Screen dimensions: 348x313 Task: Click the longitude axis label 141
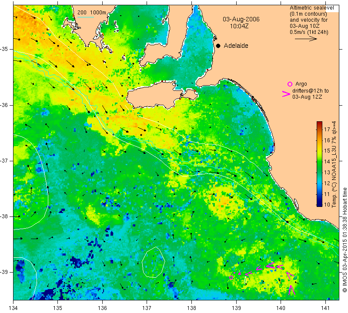[x=325, y=308]
